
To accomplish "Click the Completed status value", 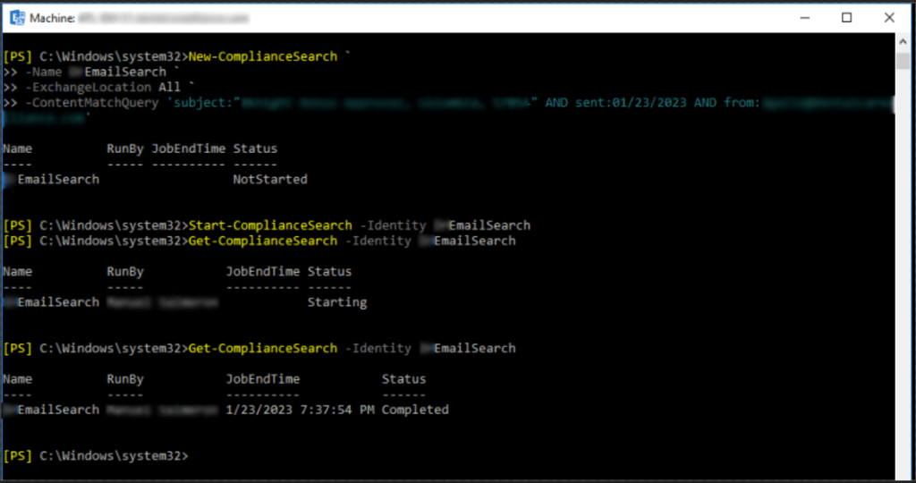I will [415, 410].
